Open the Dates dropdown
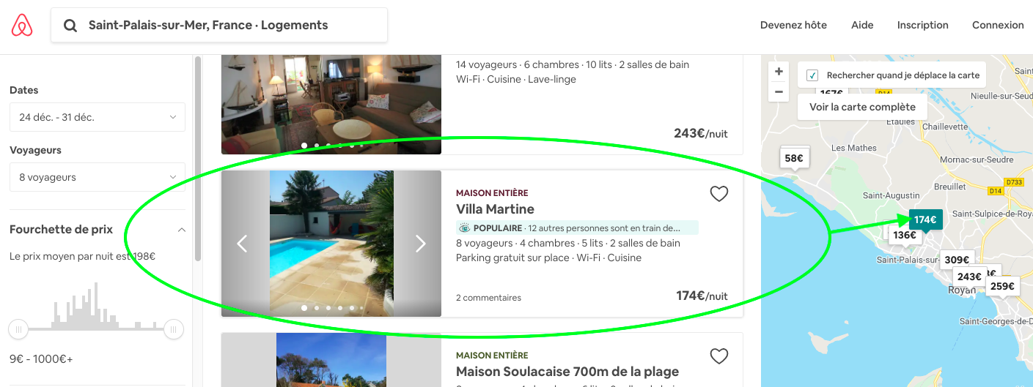1033x387 pixels. point(98,117)
